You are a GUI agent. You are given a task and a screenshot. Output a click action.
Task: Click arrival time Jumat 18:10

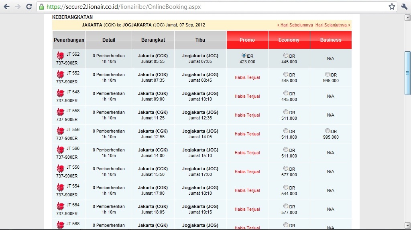coord(200,194)
